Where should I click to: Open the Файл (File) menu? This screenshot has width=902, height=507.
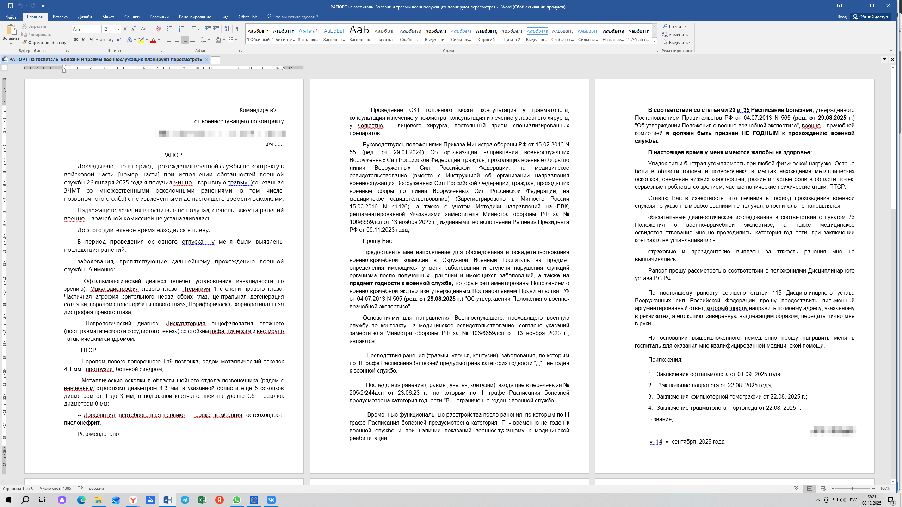point(11,17)
